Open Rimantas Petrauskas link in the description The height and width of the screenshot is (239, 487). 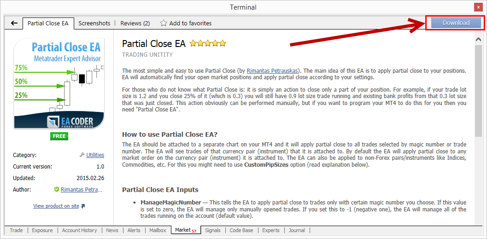click(x=272, y=71)
